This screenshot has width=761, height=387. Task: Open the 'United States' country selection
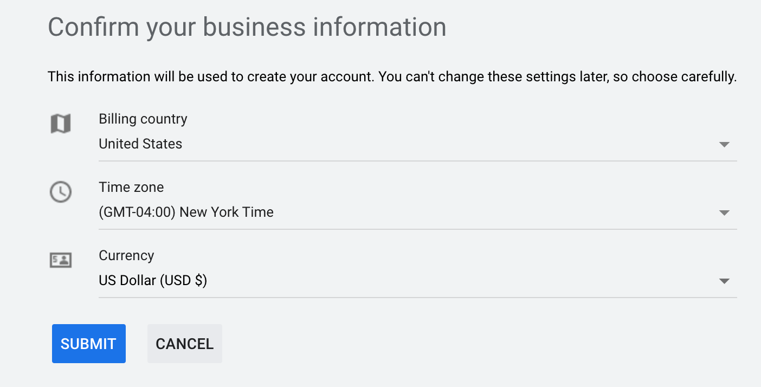click(140, 144)
